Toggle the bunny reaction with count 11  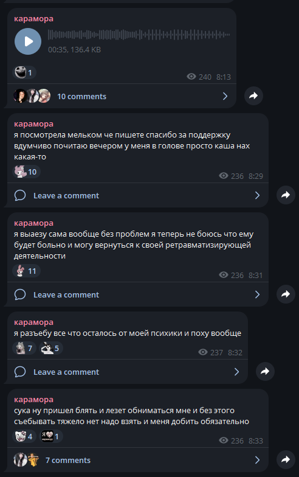(x=26, y=271)
